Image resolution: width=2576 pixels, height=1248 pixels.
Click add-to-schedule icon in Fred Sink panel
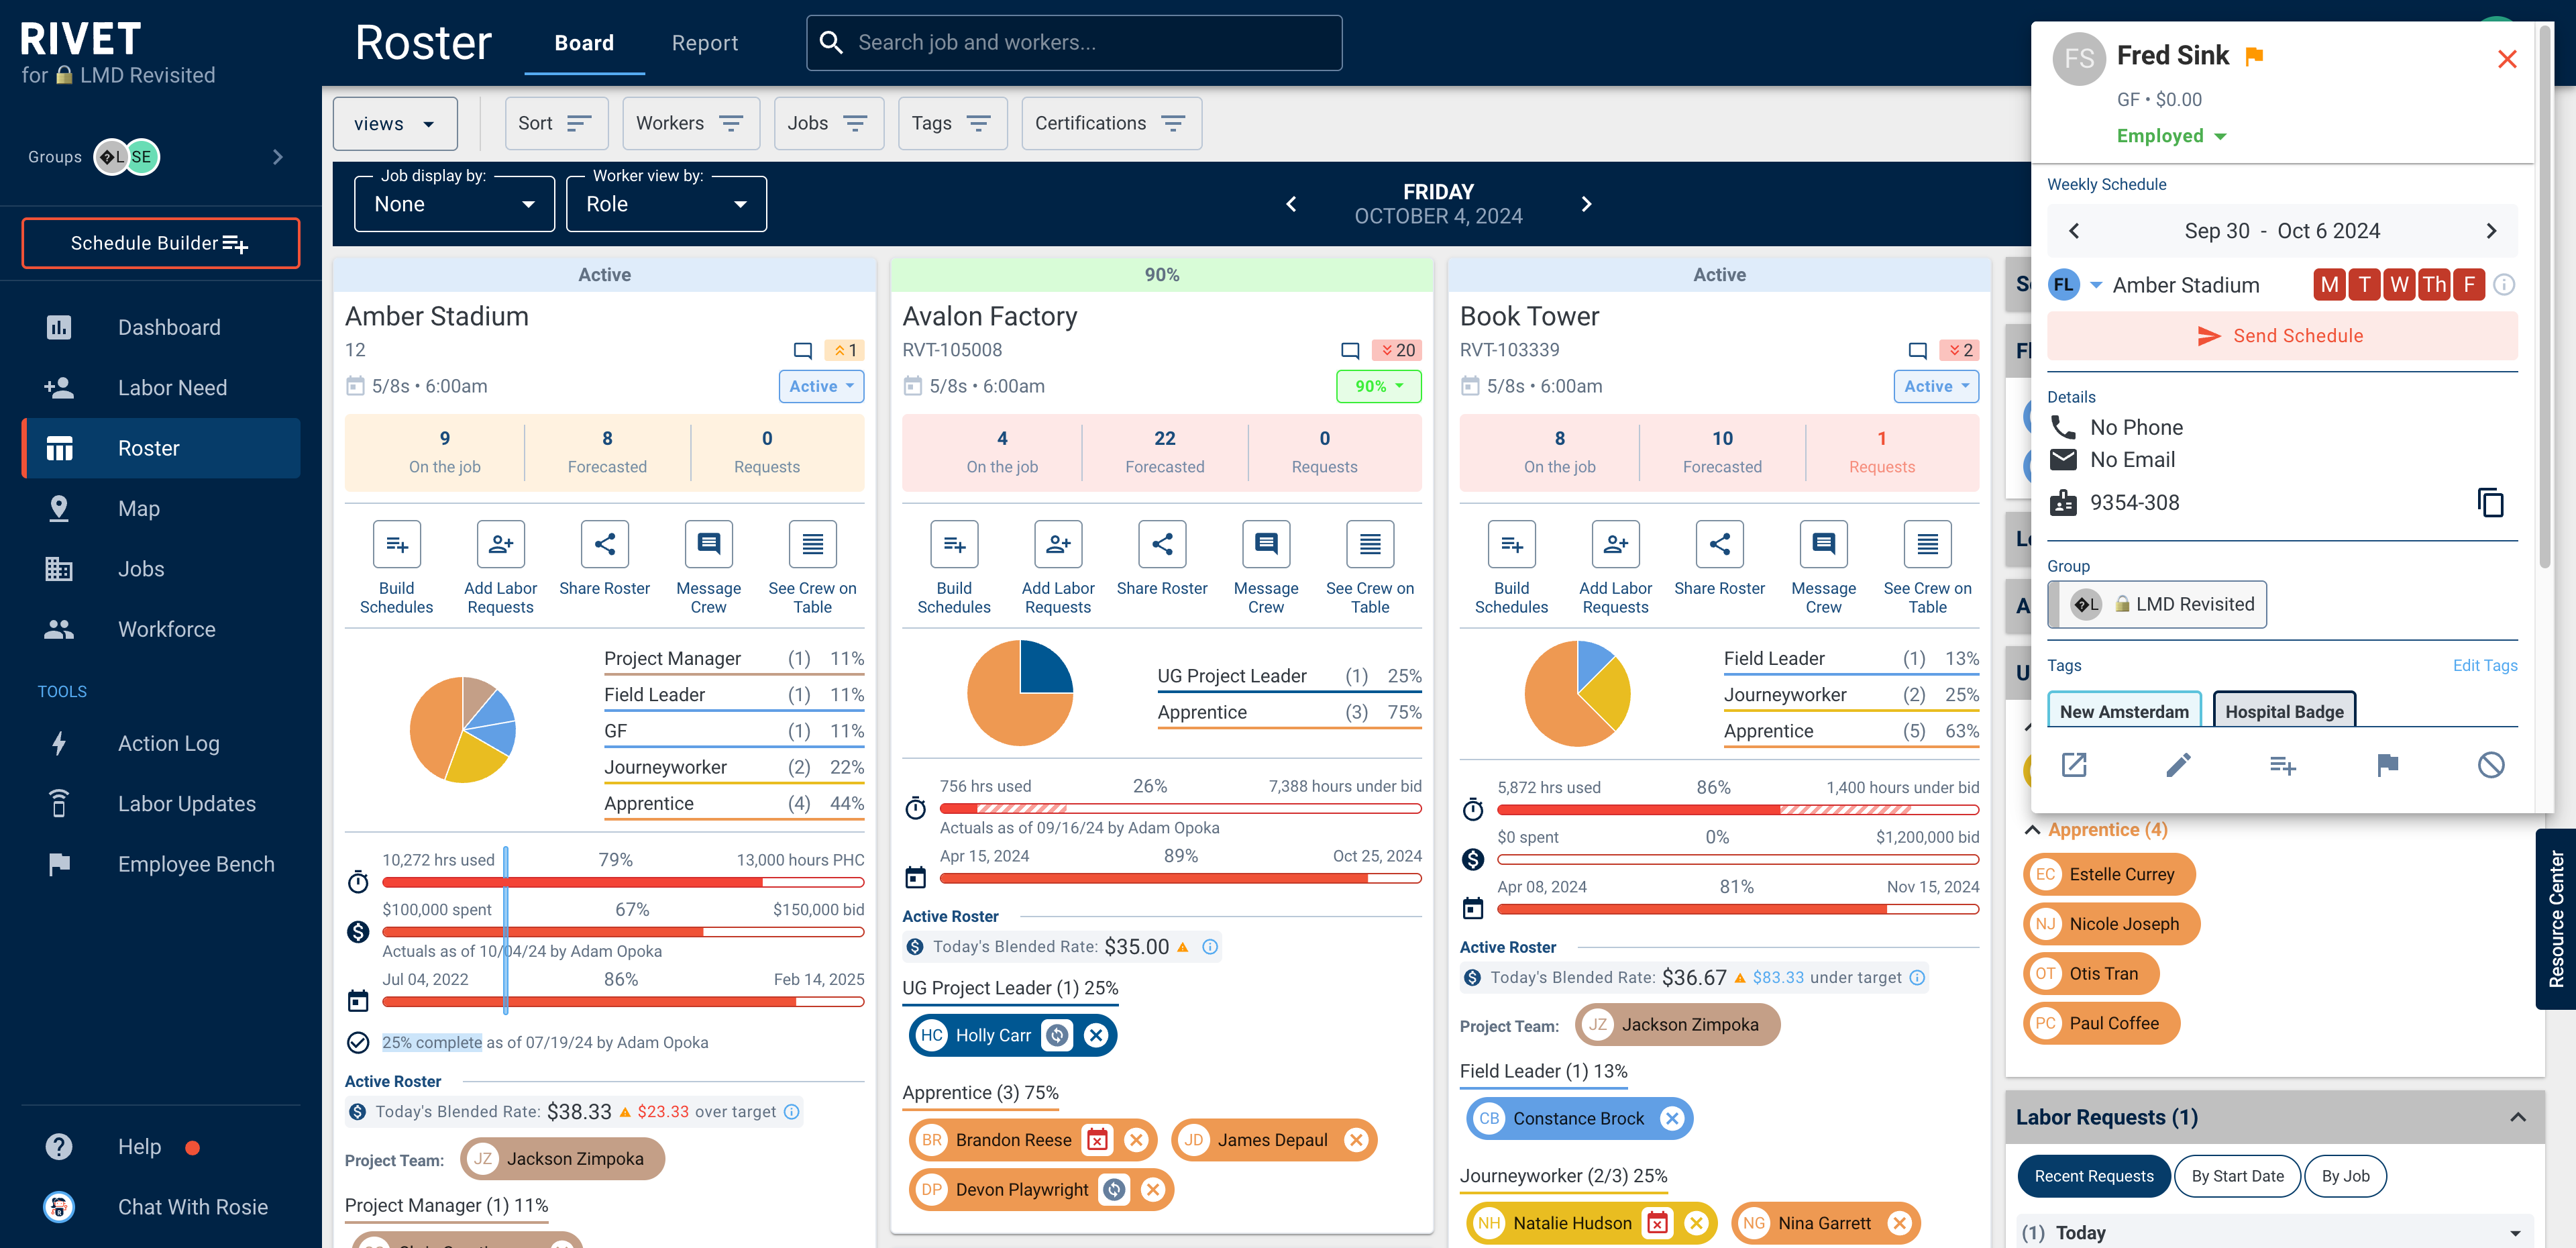(2282, 765)
